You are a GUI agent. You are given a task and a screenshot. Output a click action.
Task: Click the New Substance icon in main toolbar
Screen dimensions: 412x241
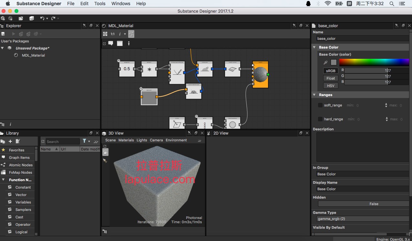pos(3,18)
